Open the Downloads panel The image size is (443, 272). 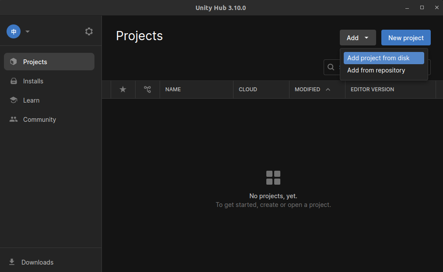(37, 262)
